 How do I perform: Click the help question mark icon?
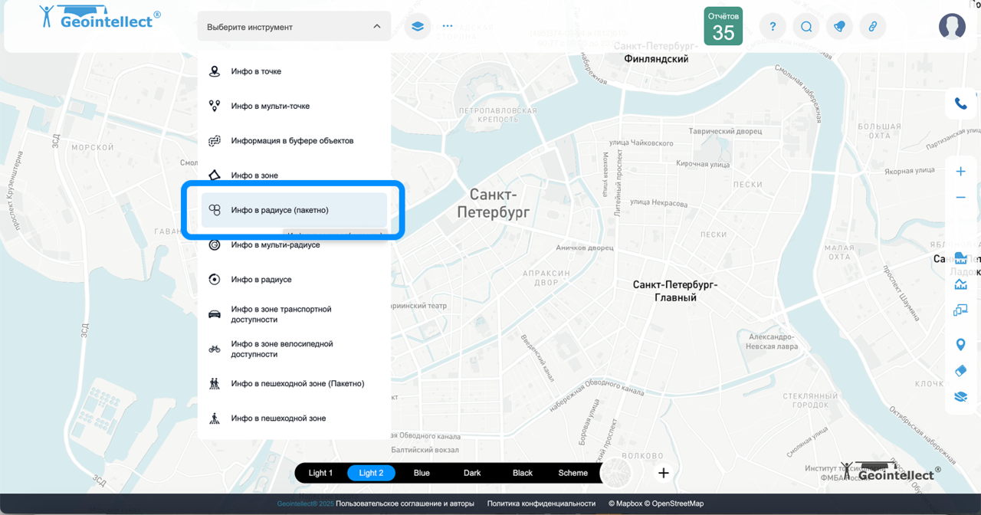[773, 27]
